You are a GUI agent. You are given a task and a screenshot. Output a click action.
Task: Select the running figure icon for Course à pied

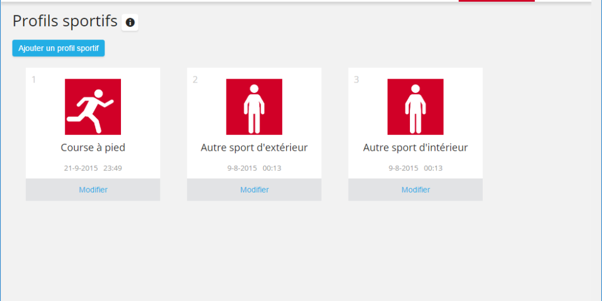click(93, 107)
